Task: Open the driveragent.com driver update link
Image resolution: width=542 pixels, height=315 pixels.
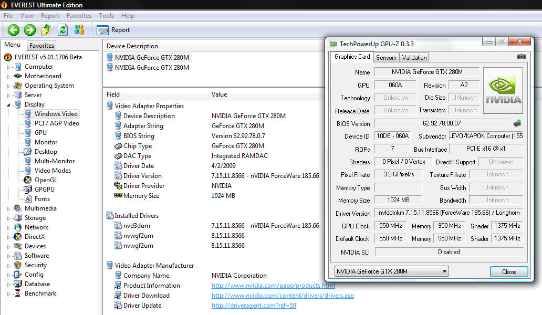Action: [x=254, y=306]
